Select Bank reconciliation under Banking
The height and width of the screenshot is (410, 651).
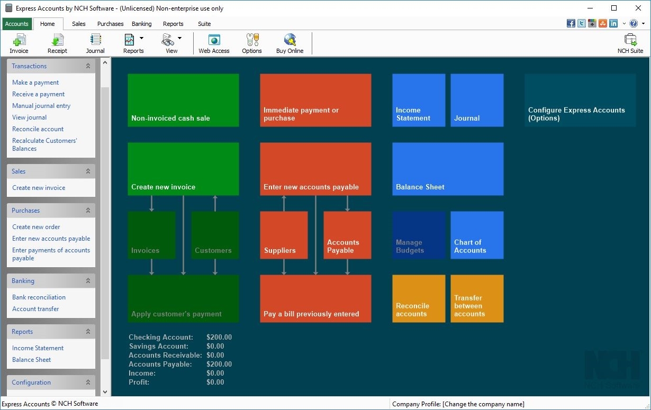point(39,297)
